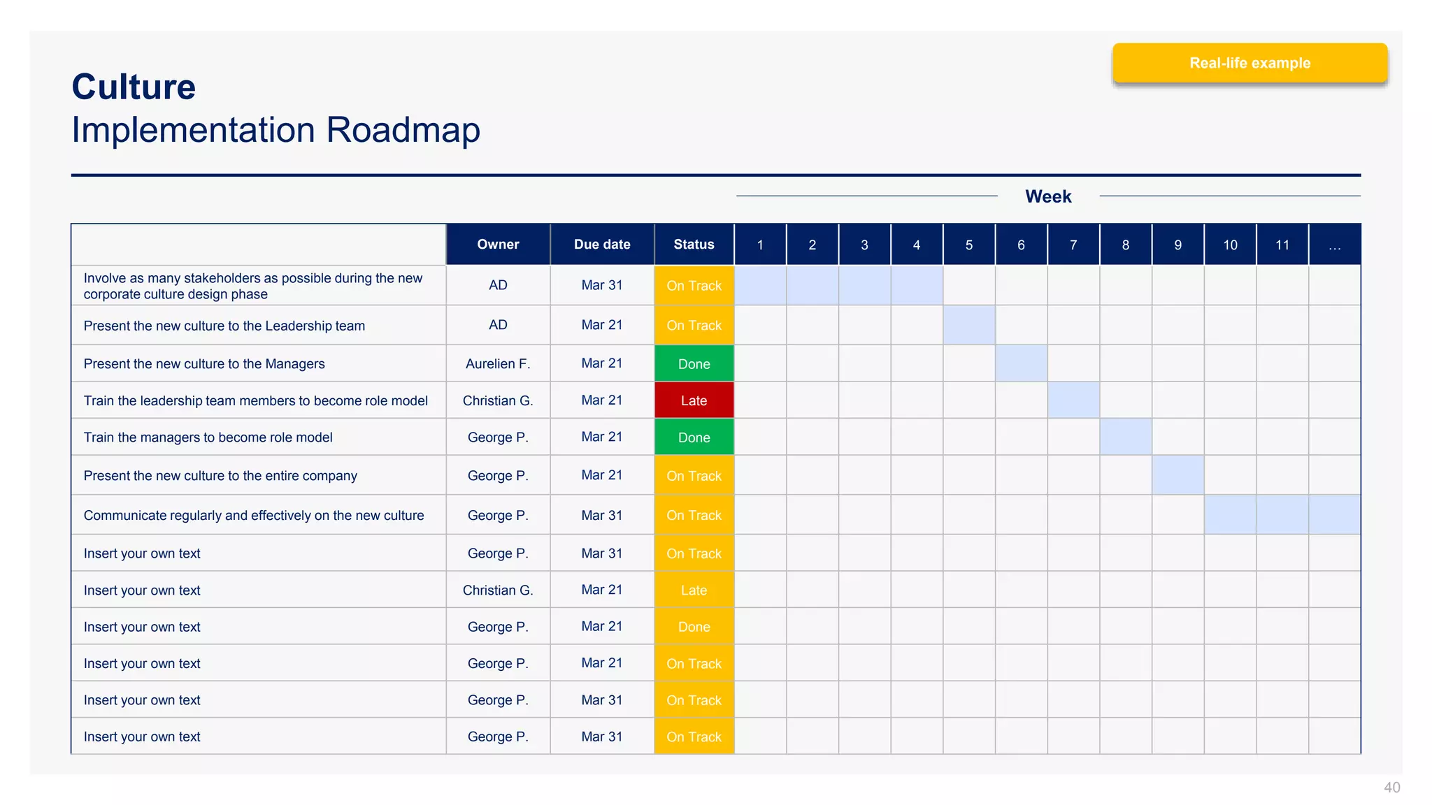Click the red Late status cell
The width and height of the screenshot is (1432, 805).
click(694, 400)
